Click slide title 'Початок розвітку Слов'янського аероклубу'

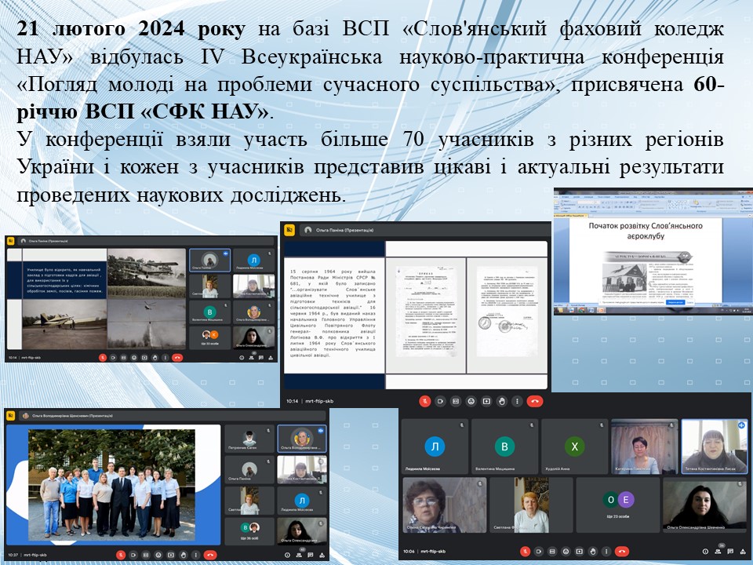(x=646, y=231)
